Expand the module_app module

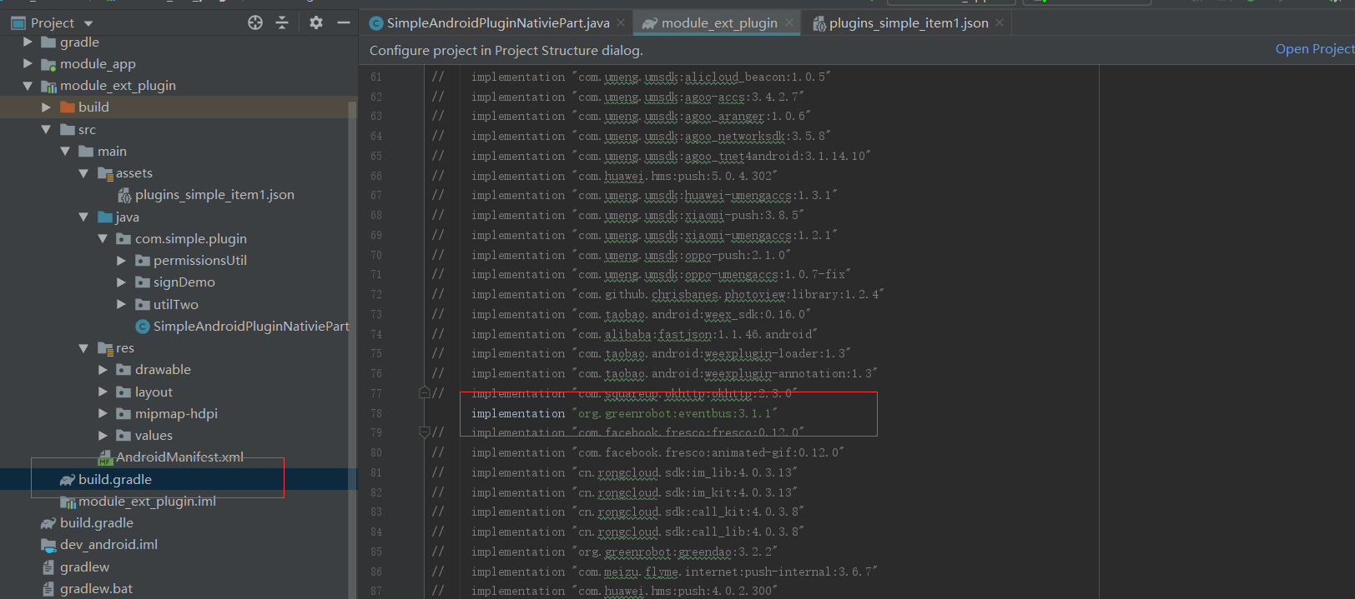click(x=28, y=63)
